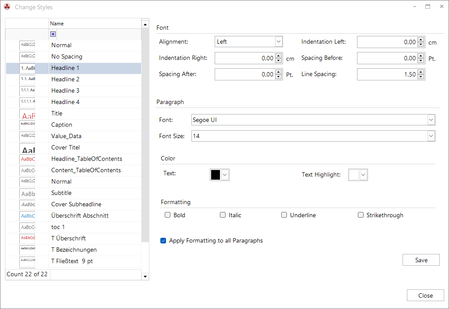449x309 pixels.
Task: Select the Cover Titel style
Action: click(73, 148)
